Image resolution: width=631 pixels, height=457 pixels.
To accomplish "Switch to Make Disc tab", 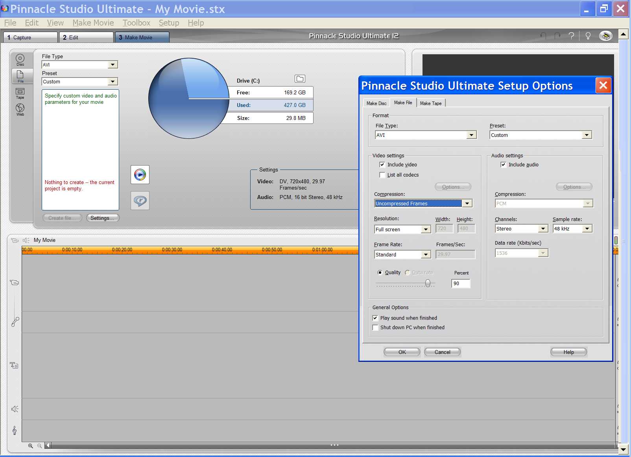I will [x=376, y=103].
